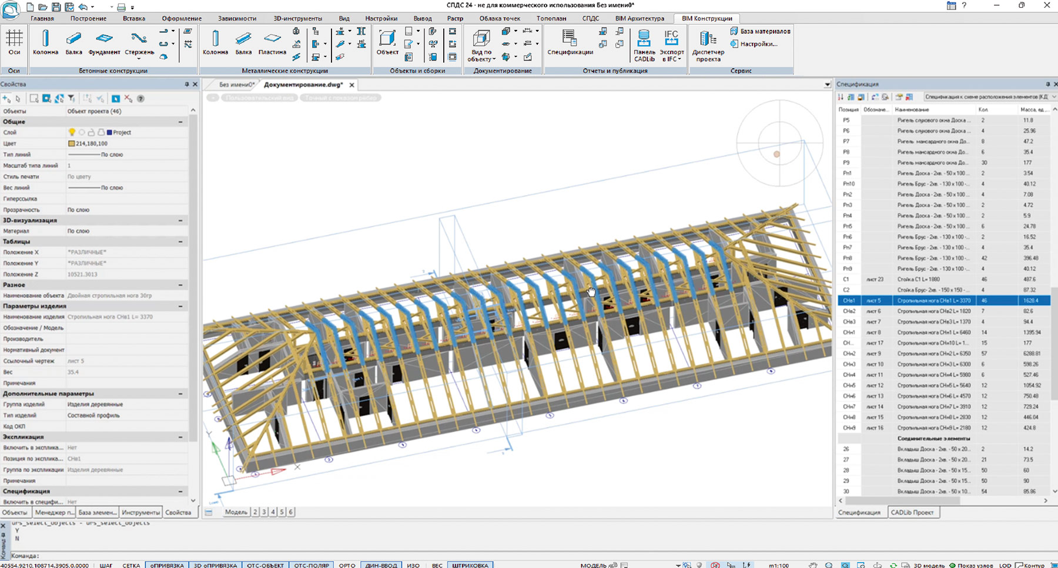
Task: Toggle ОРТО mode
Action: tap(347, 565)
